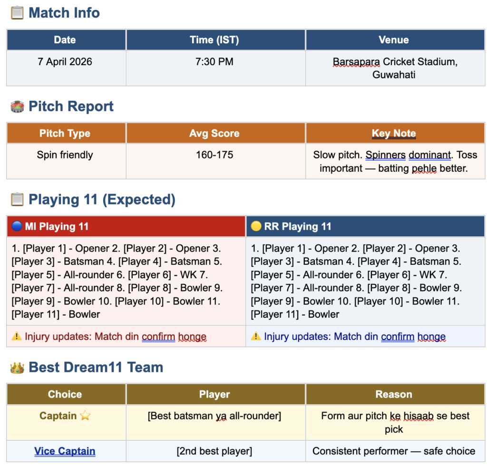This screenshot has height=466, width=487.
Task: Click the stadium icon beside Pitch Report
Action: (x=17, y=107)
